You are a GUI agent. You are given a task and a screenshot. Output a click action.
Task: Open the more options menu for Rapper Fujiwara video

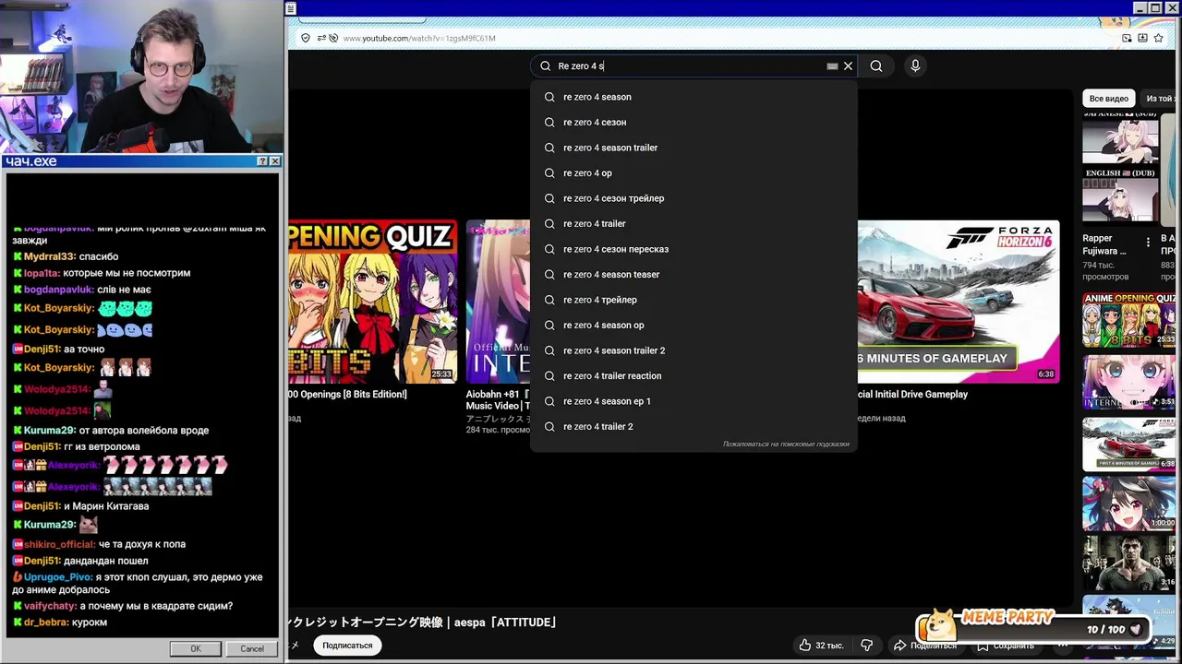1149,243
